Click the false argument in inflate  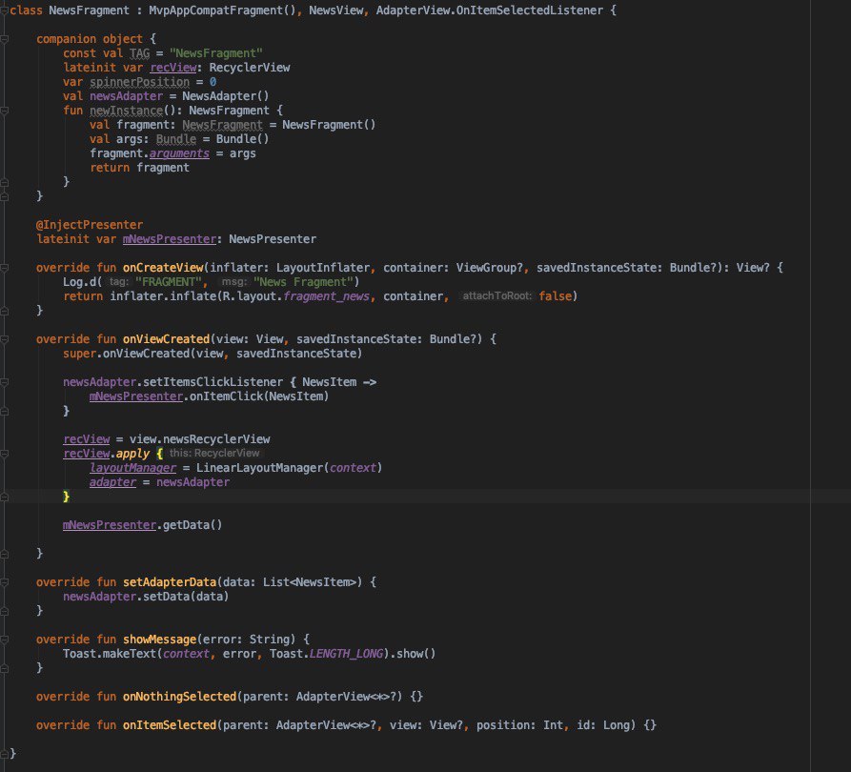(556, 296)
